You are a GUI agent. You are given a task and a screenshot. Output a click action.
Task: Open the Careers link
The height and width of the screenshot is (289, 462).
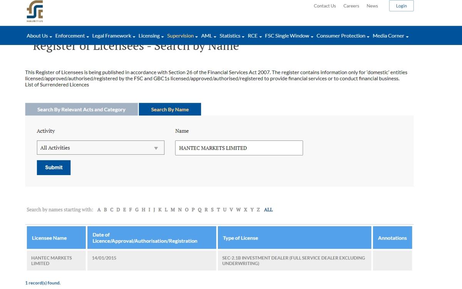pyautogui.click(x=351, y=6)
